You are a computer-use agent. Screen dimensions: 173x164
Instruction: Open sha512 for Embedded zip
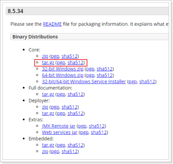[70, 152]
